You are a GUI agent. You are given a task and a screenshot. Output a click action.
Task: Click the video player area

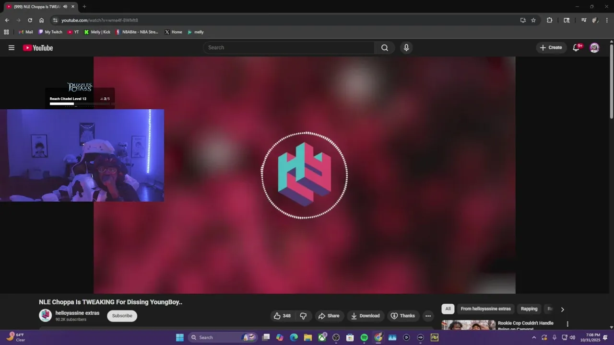coord(304,175)
